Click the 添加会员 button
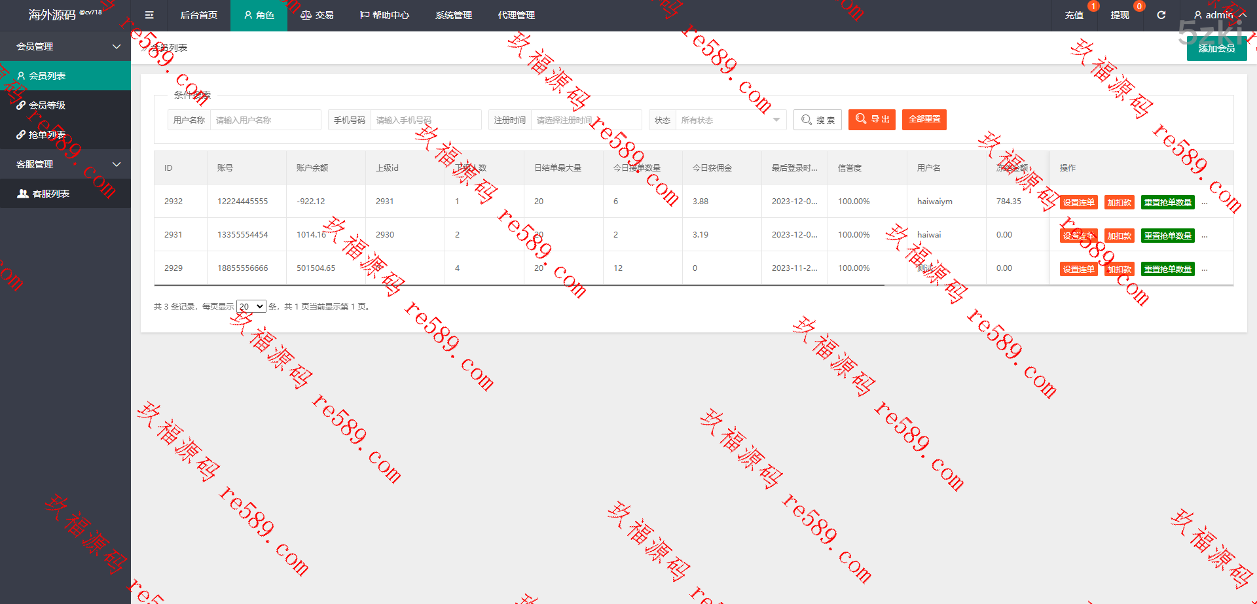Viewport: 1257px width, 604px height. [x=1216, y=48]
